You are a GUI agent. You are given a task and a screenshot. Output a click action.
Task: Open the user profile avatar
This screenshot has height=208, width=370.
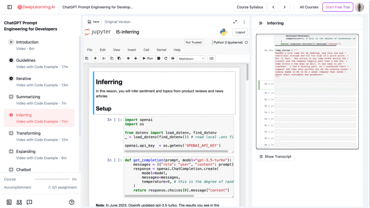(x=360, y=7)
